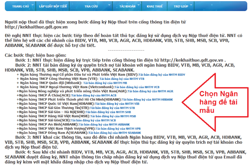Open the TRỢ GIÚP menu

[x=181, y=6]
